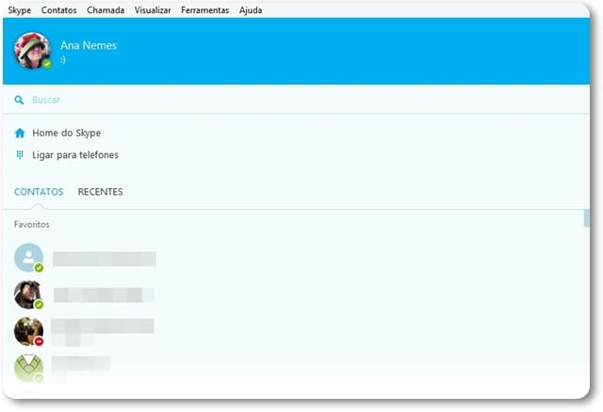Click the red do-not-disturb status badge
The image size is (603, 412).
tap(39, 341)
